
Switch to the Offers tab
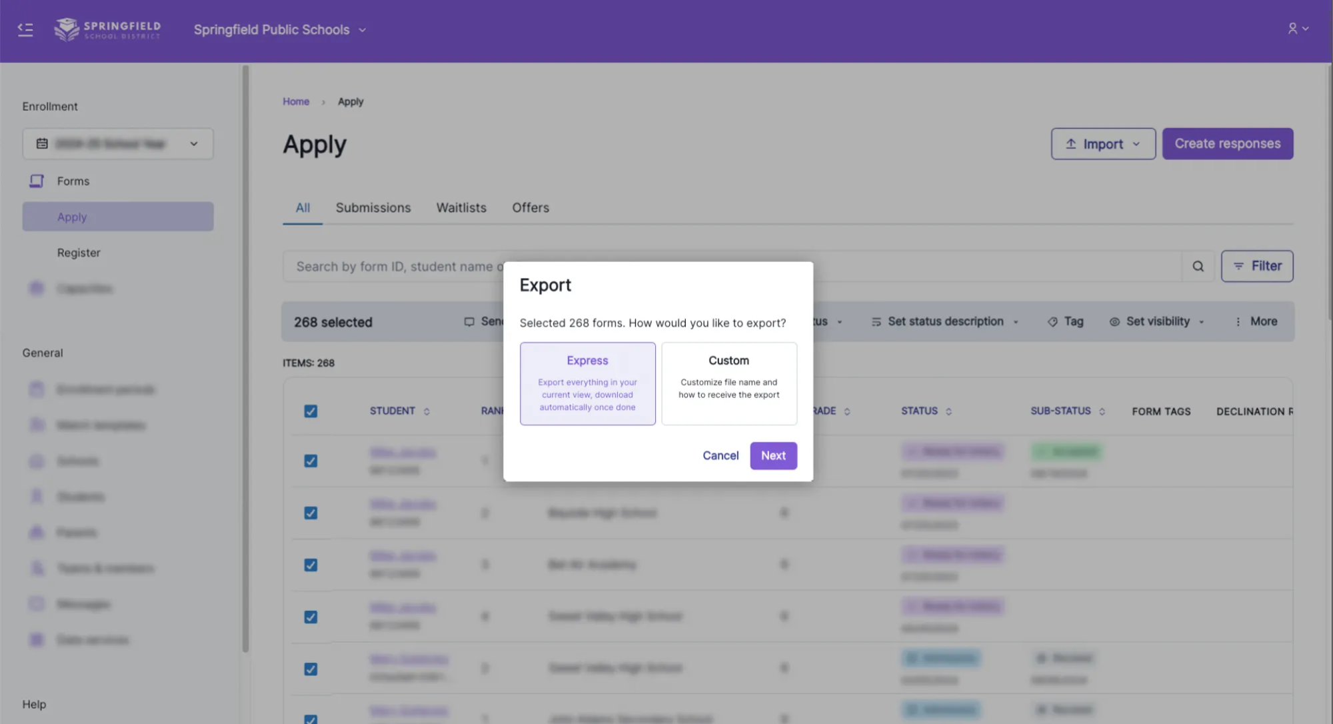[x=531, y=208]
